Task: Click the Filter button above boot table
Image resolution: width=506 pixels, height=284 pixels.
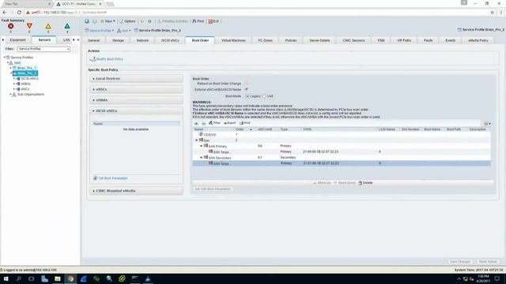Action: click(x=214, y=123)
